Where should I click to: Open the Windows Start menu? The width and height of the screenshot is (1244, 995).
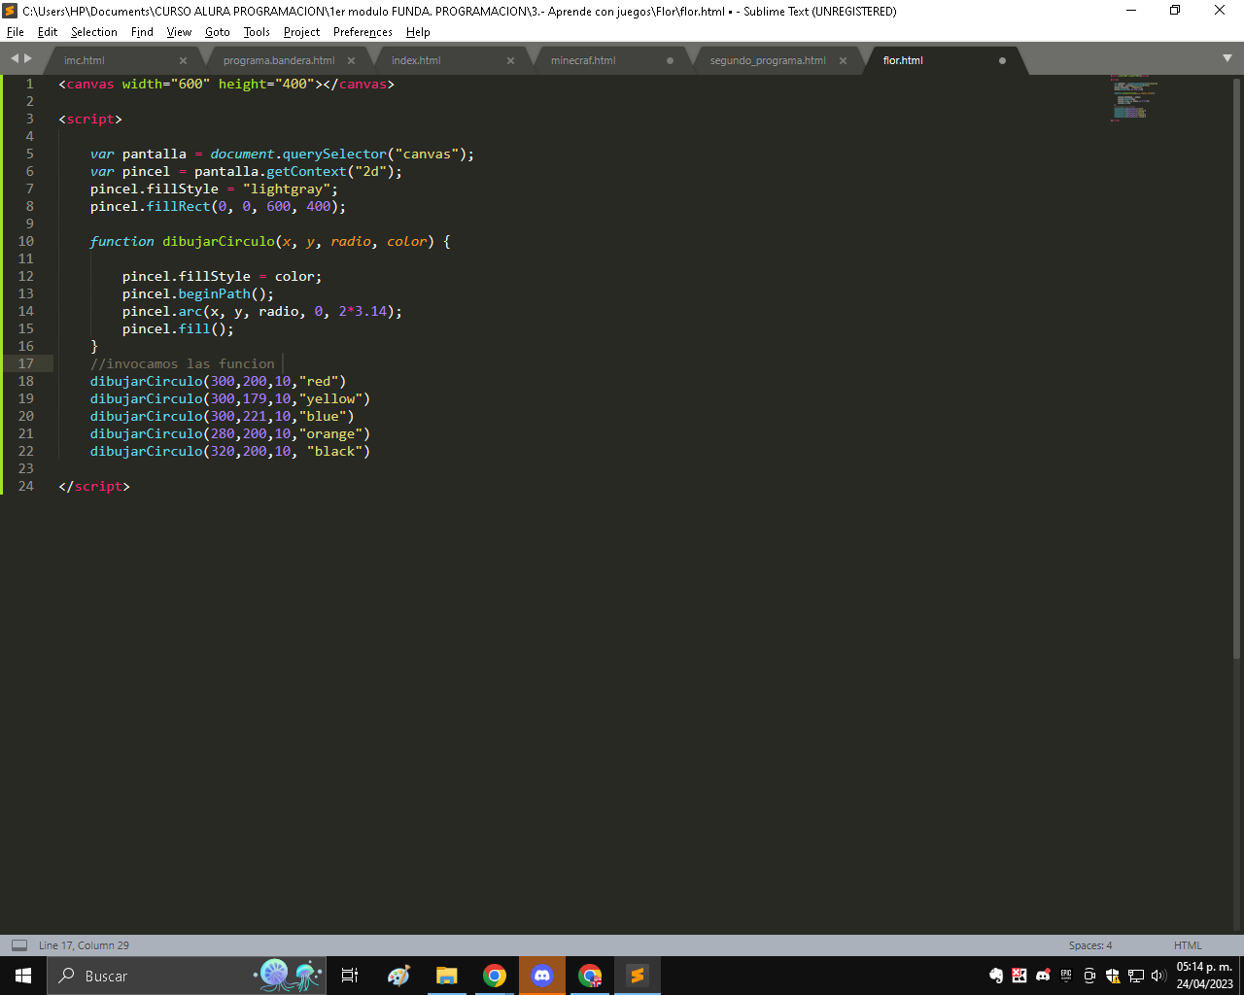[23, 976]
